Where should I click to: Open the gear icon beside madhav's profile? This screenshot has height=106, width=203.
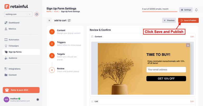click(x=38, y=99)
